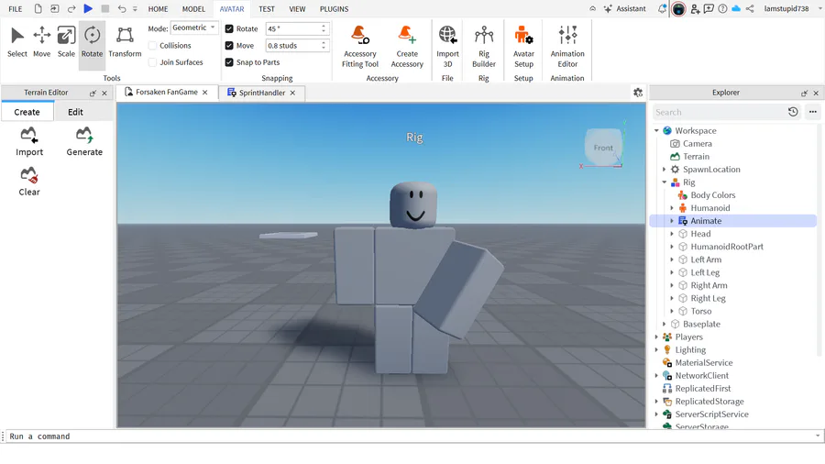Click the Share icon

click(x=750, y=8)
